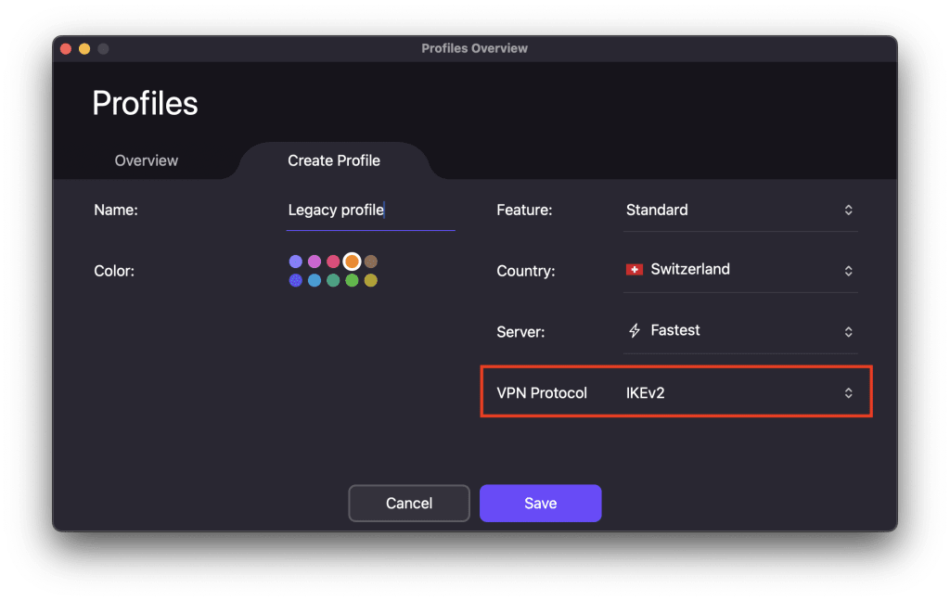The height and width of the screenshot is (601, 950).
Task: Switch to the Overview tab
Action: pos(146,160)
